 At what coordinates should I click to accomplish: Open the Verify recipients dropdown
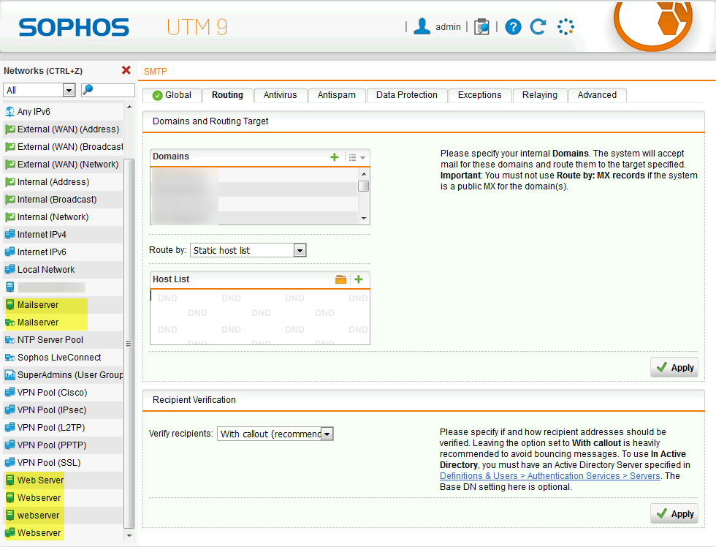[x=275, y=434]
